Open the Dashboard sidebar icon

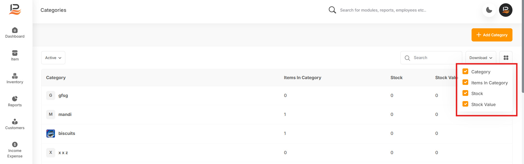coord(15,30)
